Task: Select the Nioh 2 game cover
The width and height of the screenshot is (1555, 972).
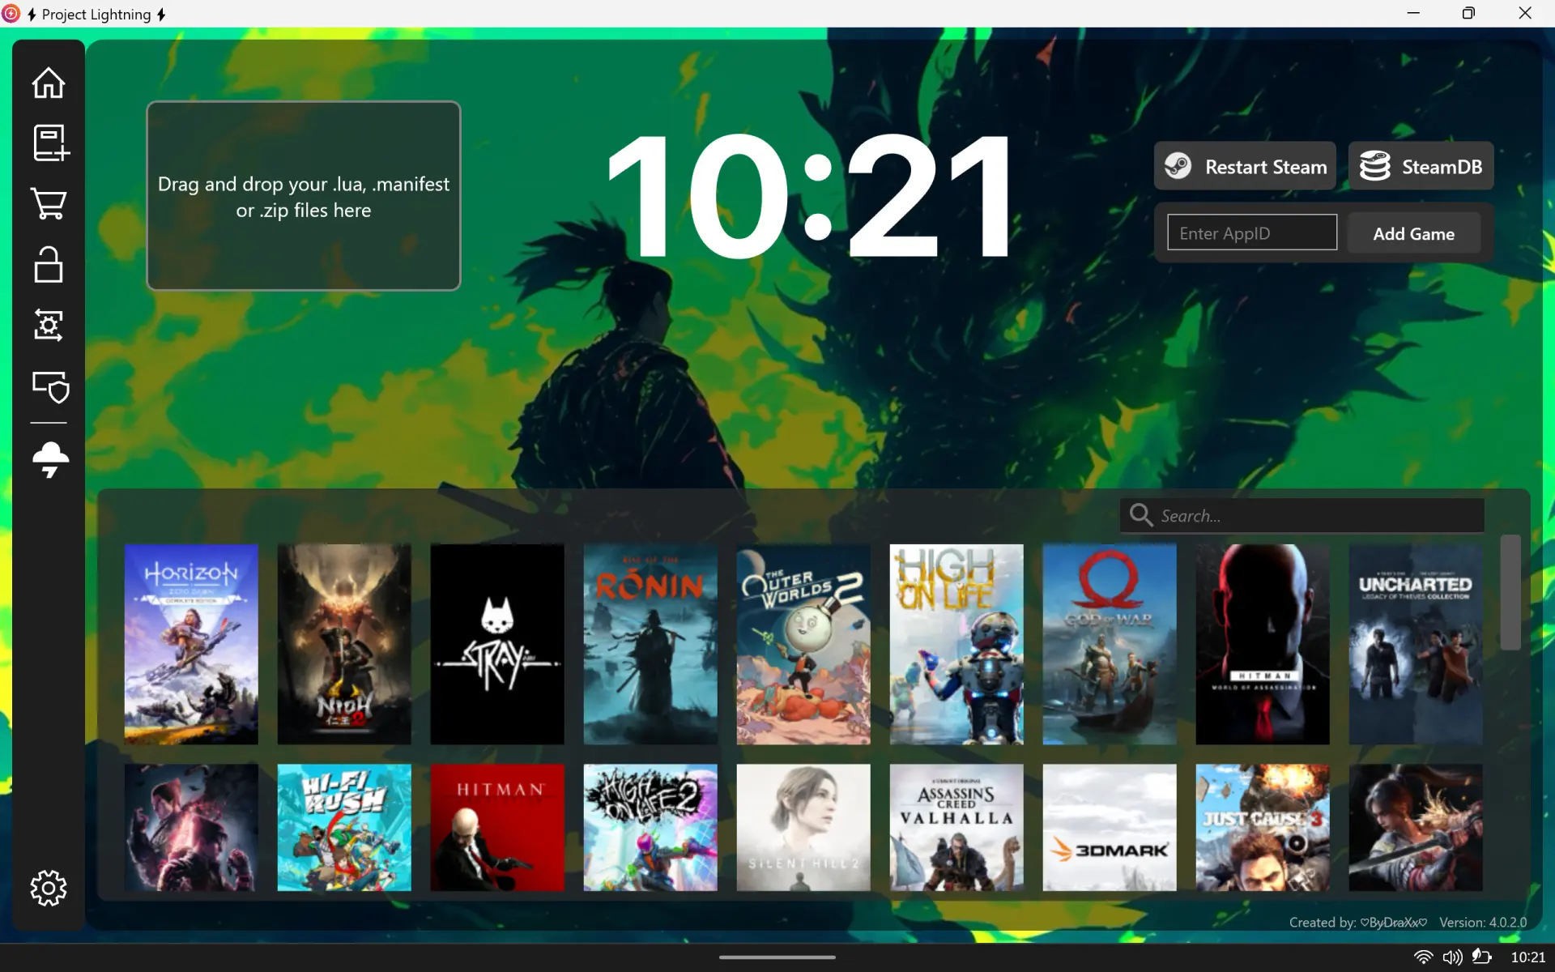Action: (x=344, y=644)
